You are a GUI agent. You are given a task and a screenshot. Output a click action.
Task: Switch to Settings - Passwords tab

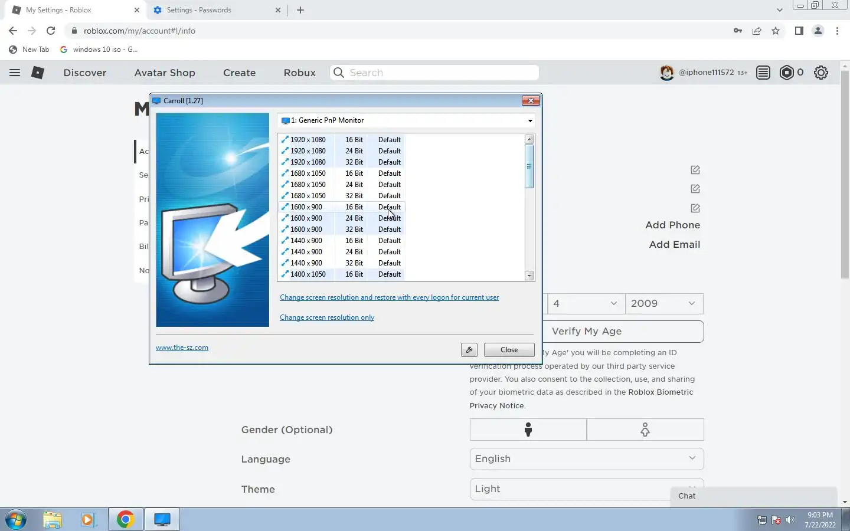point(217,10)
